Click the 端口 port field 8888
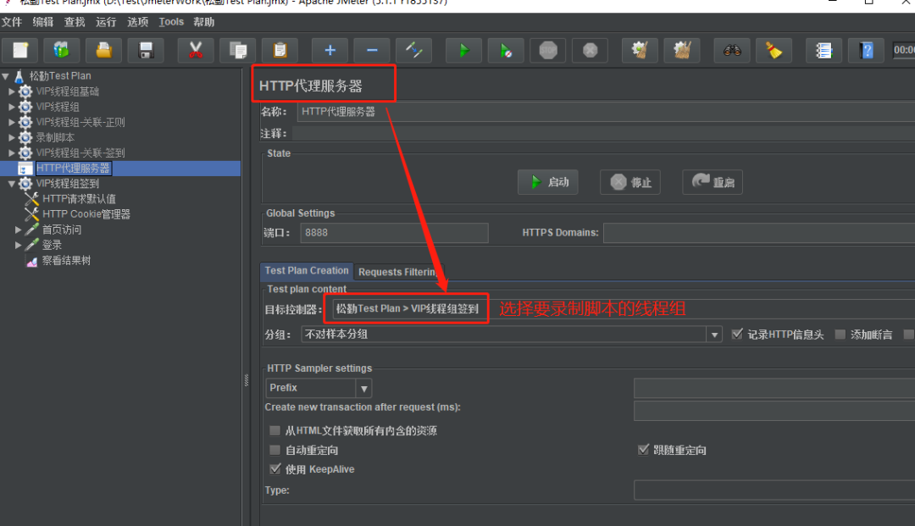 click(x=395, y=233)
